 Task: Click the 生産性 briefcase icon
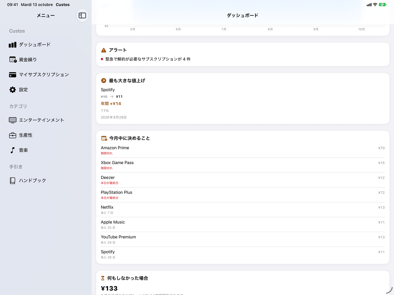click(x=13, y=135)
